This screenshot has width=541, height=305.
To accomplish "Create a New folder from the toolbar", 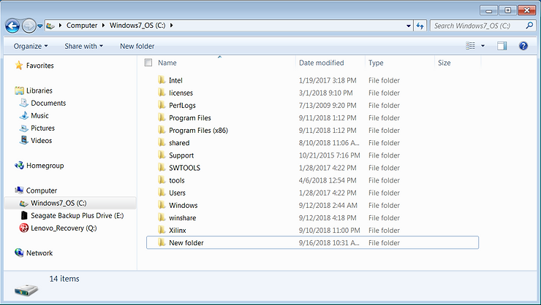I will pyautogui.click(x=137, y=46).
